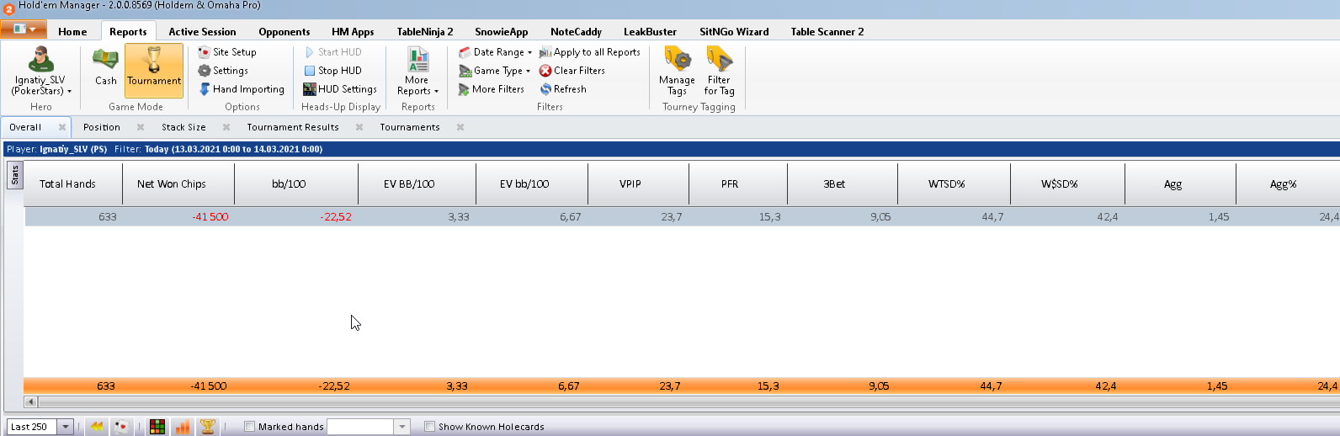Viewport: 1340px width, 436px height.
Task: Open the Marked hands combo box
Action: click(401, 427)
